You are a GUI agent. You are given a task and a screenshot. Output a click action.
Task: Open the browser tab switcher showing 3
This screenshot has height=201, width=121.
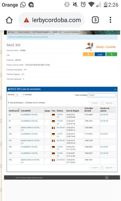(95, 20)
